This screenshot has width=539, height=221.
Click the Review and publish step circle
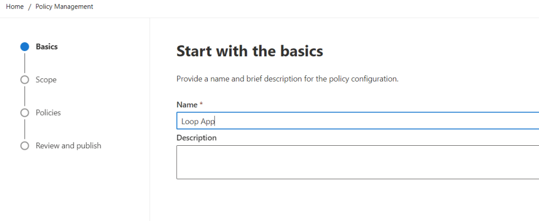click(24, 146)
